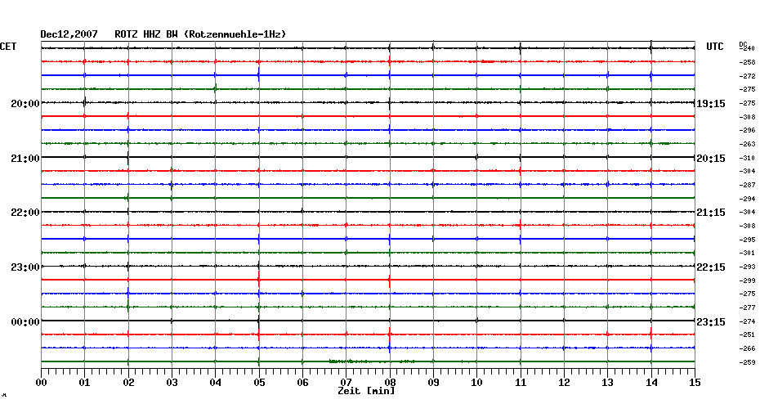Click minute tick label '04' on time axis
The width and height of the screenshot is (760, 404).
coord(216,383)
